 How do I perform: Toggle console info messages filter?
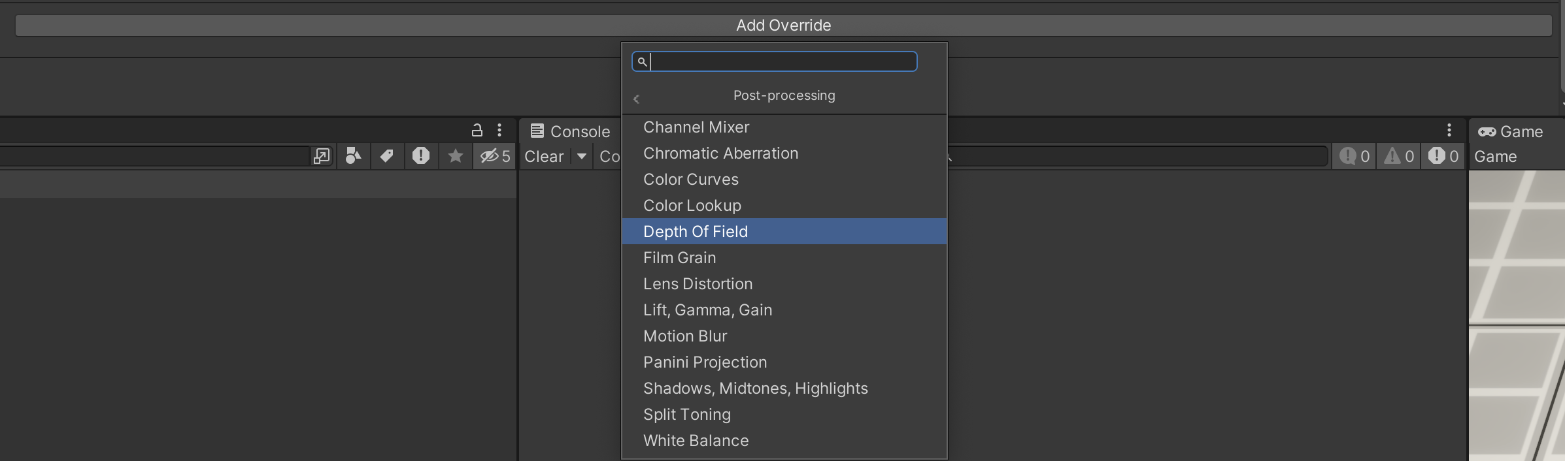(x=1355, y=156)
